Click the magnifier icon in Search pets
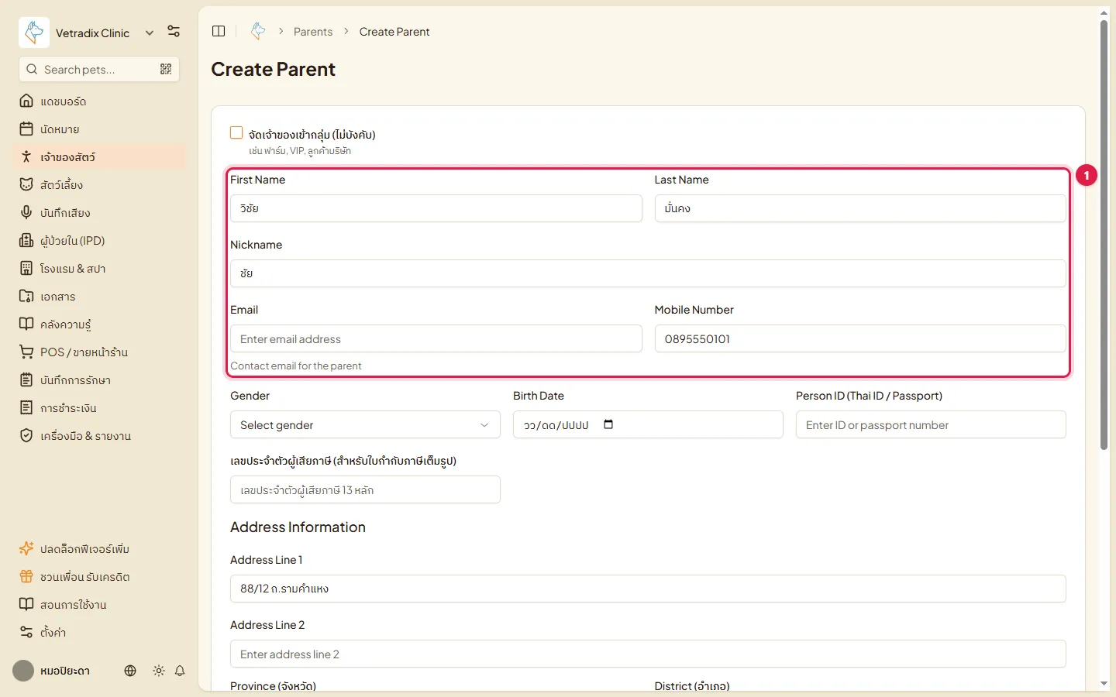Viewport: 1116px width, 697px height. point(32,69)
